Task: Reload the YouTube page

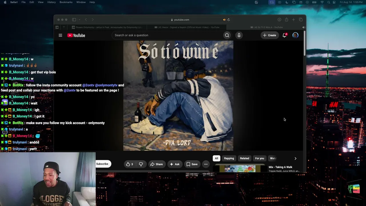Action: tap(229, 20)
